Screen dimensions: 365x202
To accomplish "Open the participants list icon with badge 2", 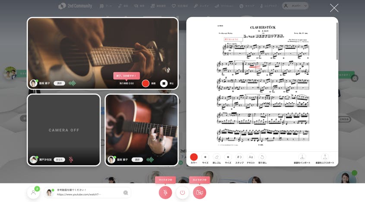I will point(33,192).
